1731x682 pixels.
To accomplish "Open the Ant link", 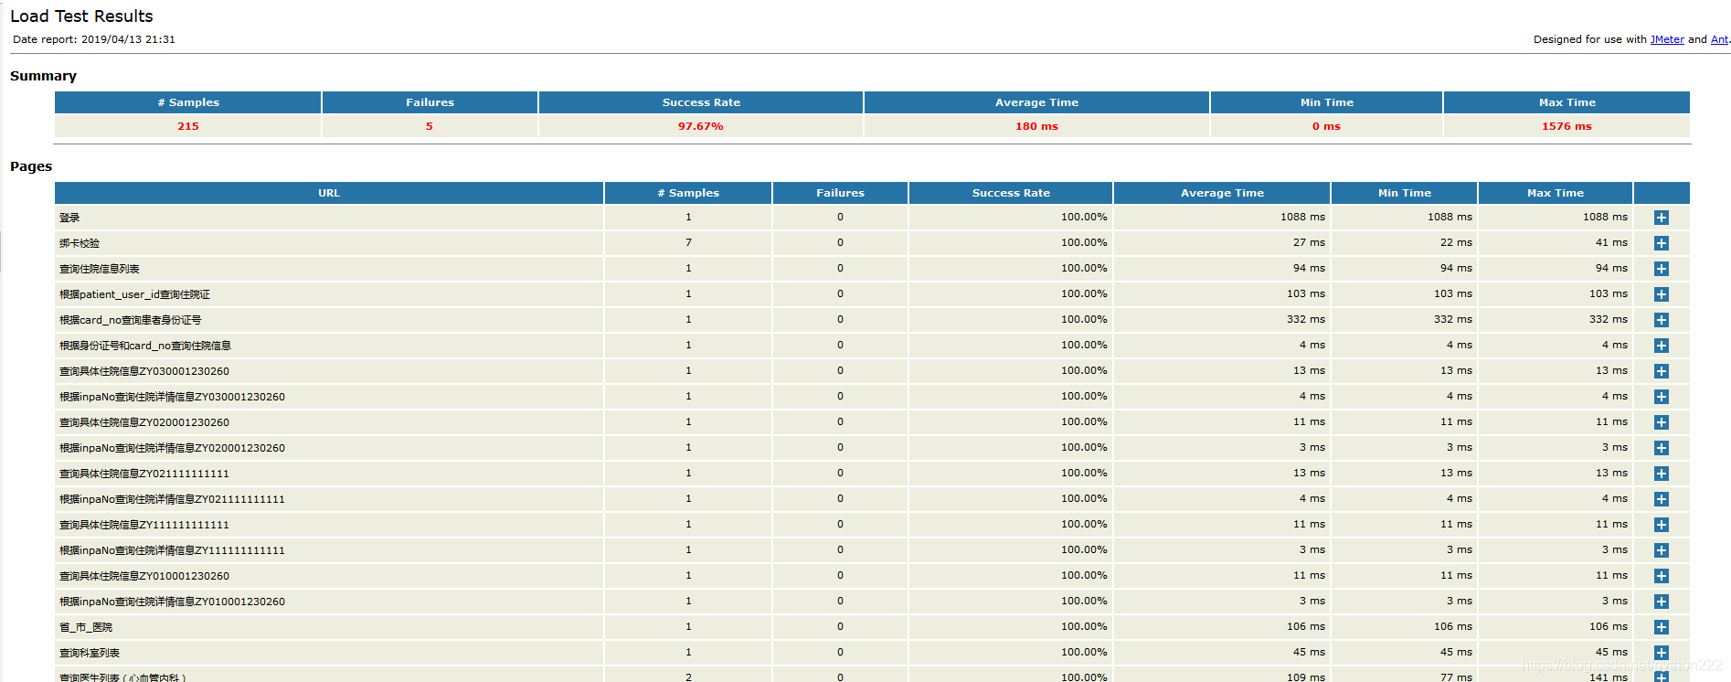I will [x=1719, y=39].
